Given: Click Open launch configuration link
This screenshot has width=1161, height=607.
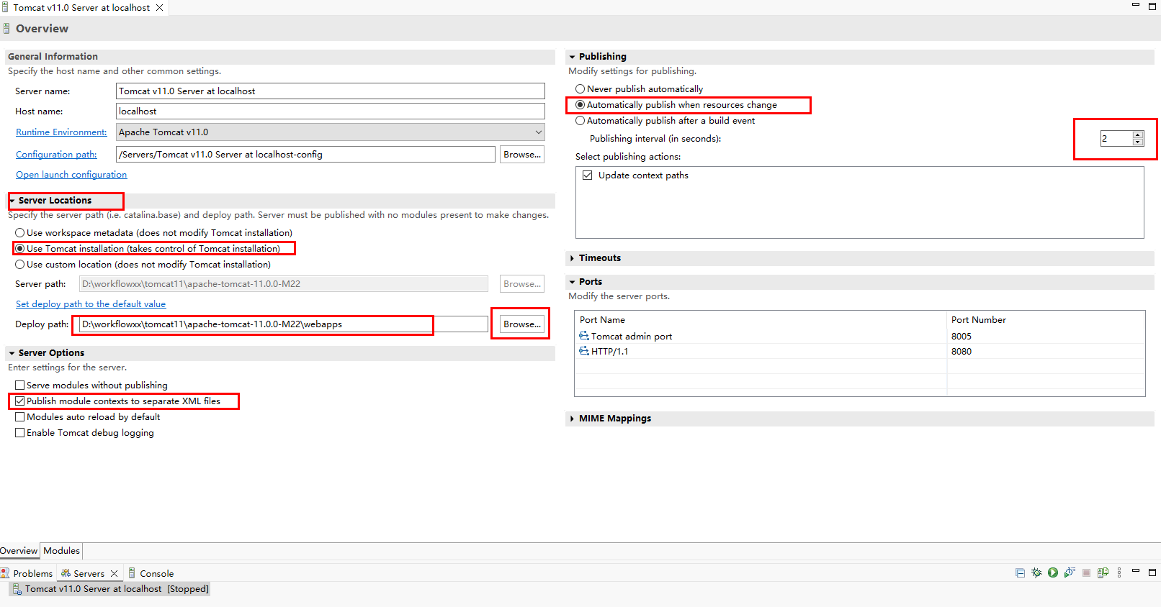Looking at the screenshot, I should (71, 175).
